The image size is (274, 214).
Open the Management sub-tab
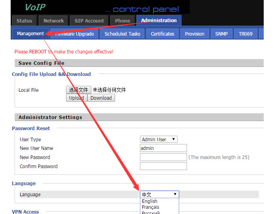click(30, 34)
